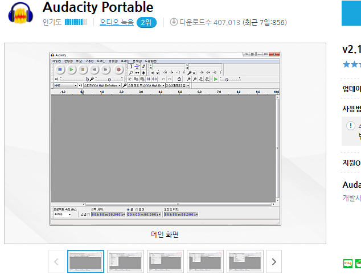The width and height of the screenshot is (361, 280).
Task: Click the 2위 rank badge
Action: click(x=146, y=23)
